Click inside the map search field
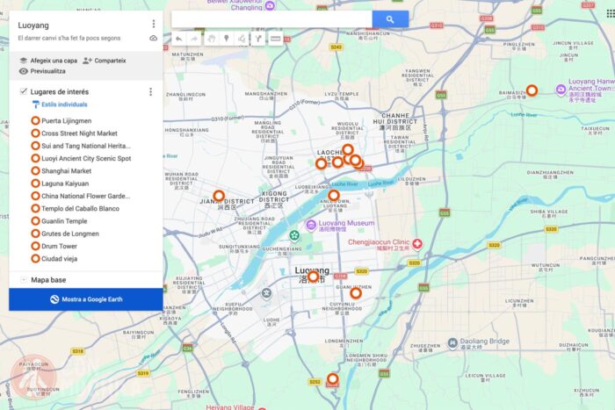615x410 pixels. pos(271,19)
